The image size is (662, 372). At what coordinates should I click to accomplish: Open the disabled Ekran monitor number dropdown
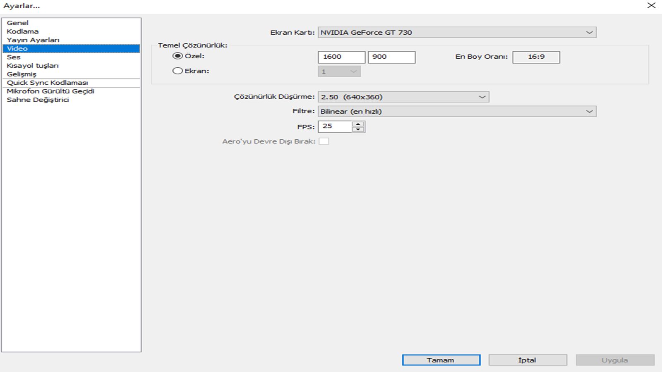pyautogui.click(x=339, y=72)
